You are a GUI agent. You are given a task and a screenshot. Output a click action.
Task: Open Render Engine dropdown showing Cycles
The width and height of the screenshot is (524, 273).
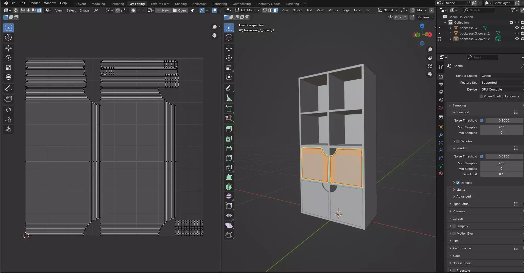click(502, 76)
